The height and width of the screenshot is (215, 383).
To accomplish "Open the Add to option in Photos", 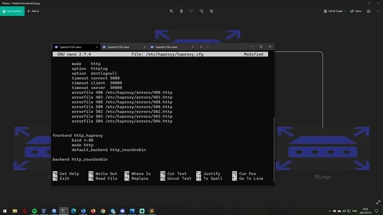I will pos(33,11).
